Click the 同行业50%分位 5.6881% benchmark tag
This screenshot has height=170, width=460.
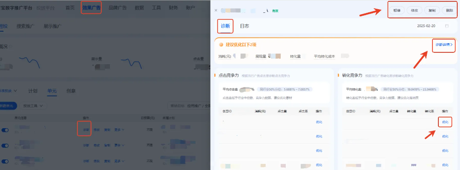pos(285,89)
